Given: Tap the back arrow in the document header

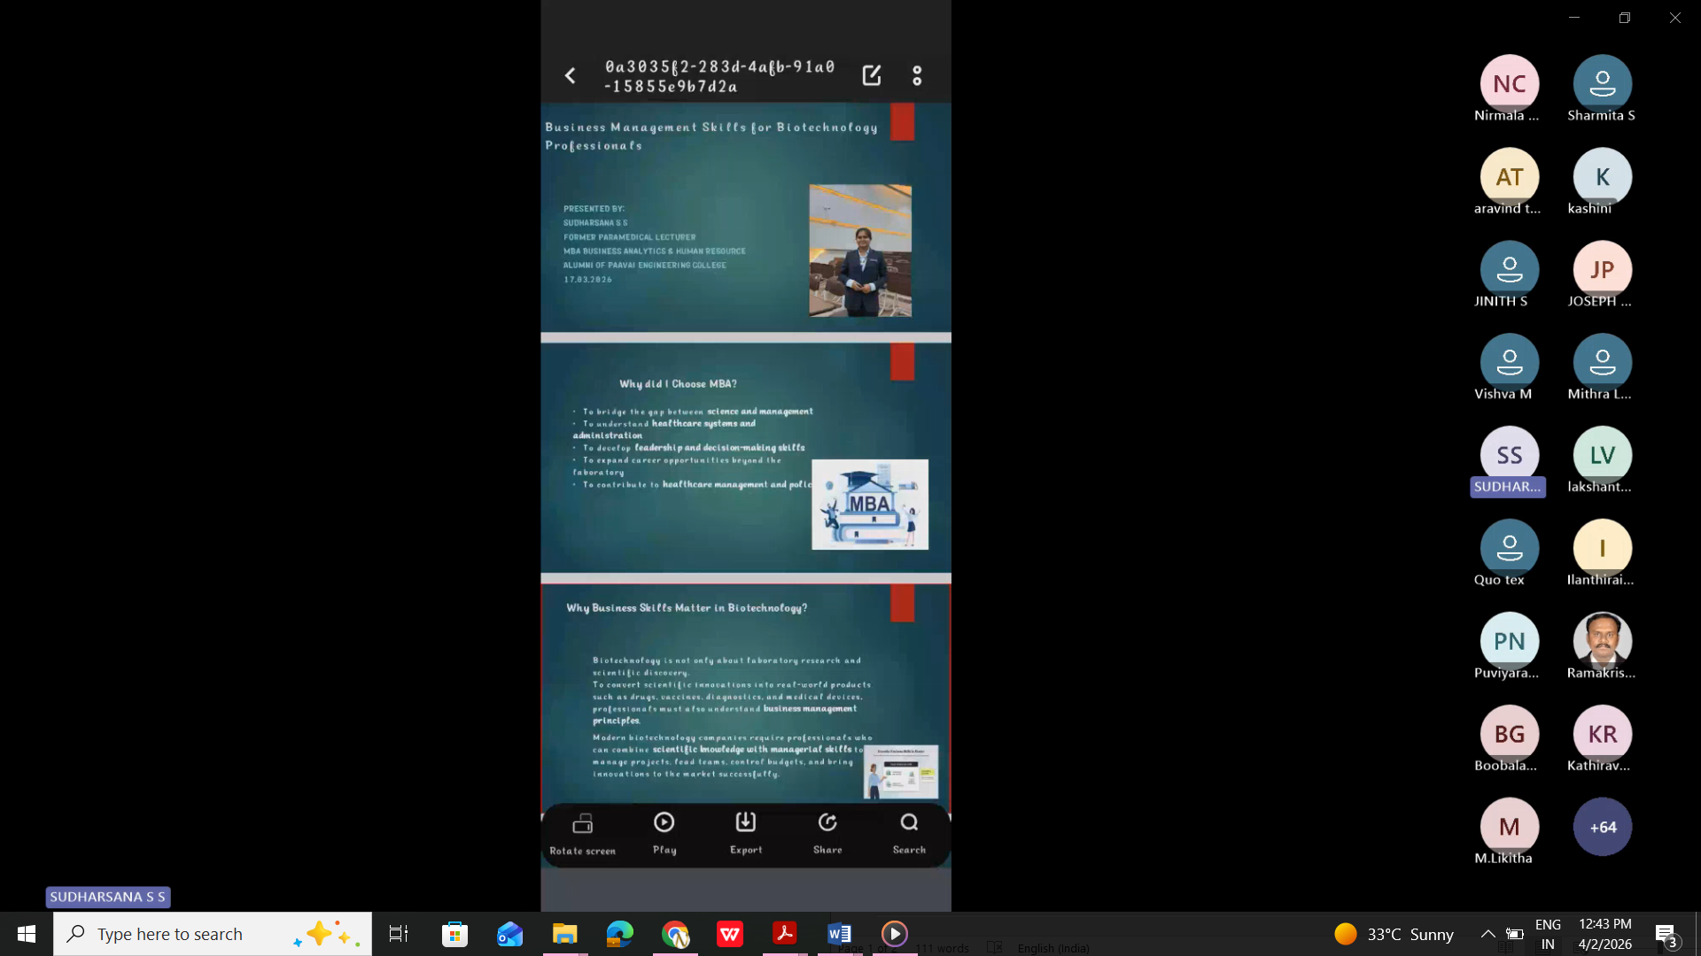Looking at the screenshot, I should (571, 76).
